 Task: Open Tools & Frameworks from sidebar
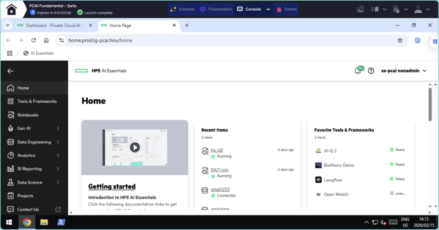tap(36, 102)
